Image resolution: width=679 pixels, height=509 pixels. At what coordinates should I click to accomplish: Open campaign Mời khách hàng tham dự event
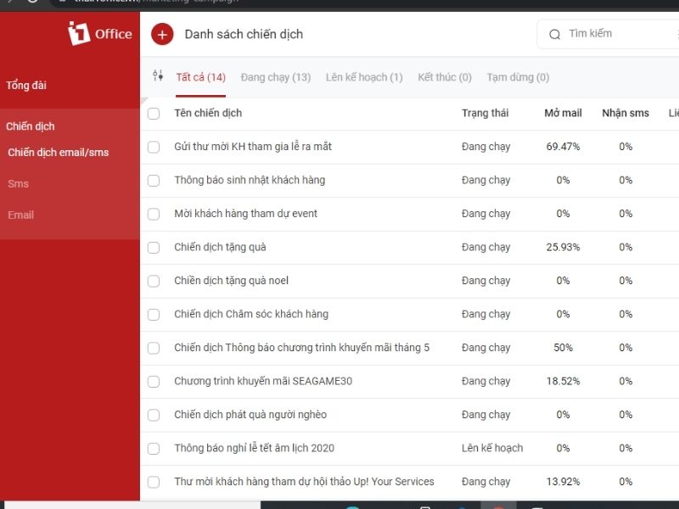coord(245,214)
